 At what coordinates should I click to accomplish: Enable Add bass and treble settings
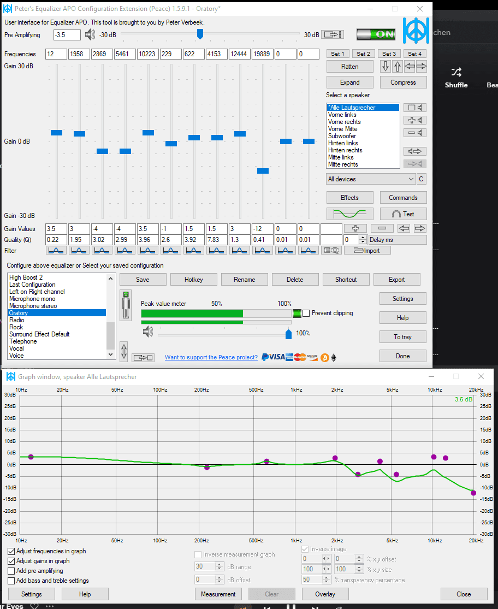[x=11, y=581]
